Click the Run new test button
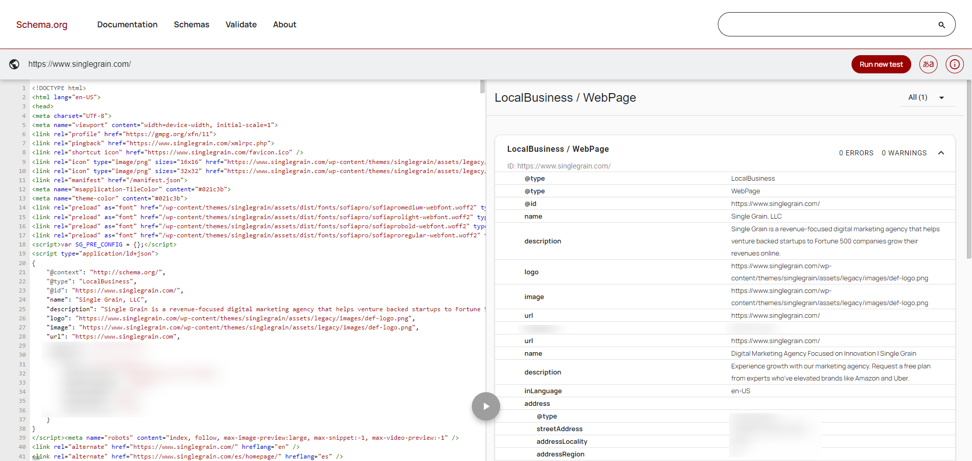Viewport: 972px width, 461px height. pos(881,64)
